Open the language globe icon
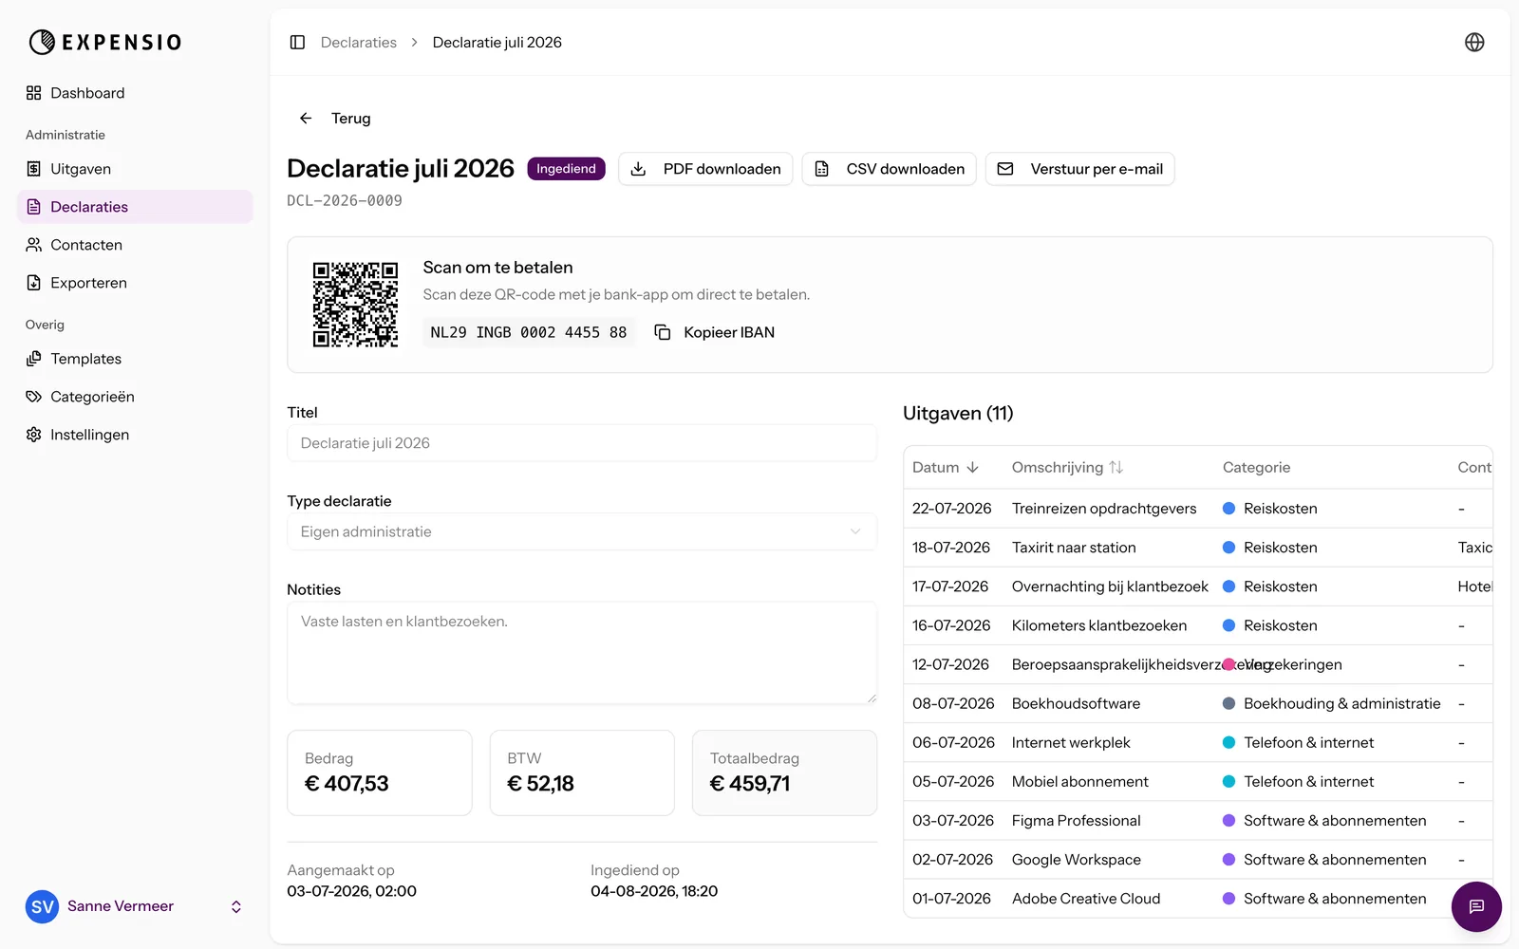1519x949 pixels. click(x=1474, y=42)
